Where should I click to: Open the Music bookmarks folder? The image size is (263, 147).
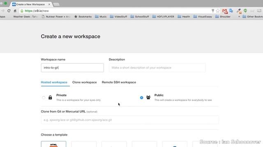(x=101, y=16)
